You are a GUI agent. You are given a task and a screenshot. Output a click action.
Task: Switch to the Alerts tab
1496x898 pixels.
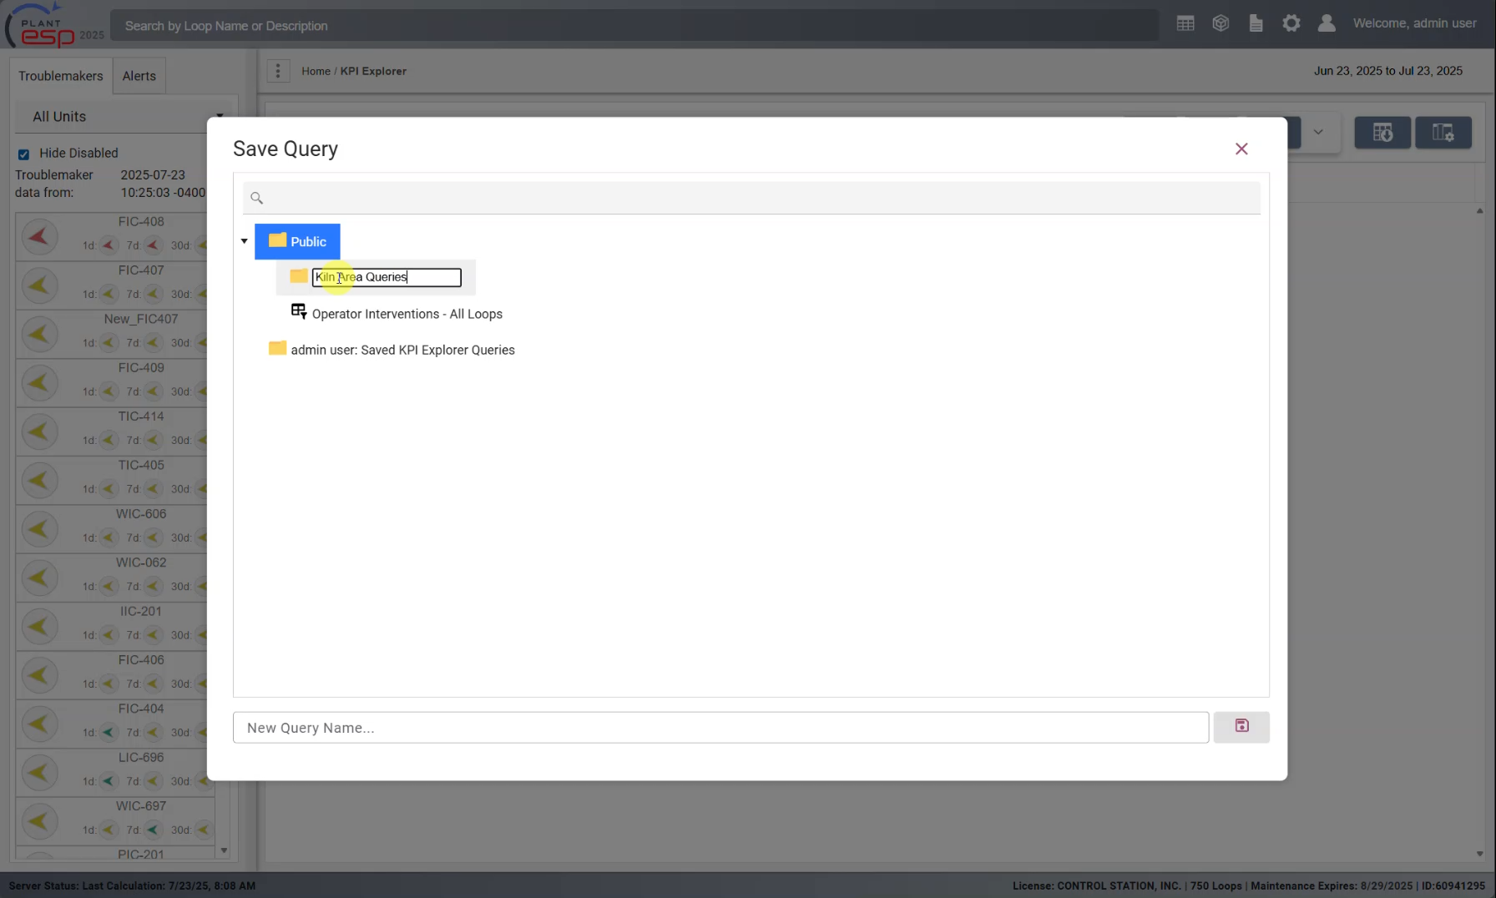pyautogui.click(x=139, y=76)
